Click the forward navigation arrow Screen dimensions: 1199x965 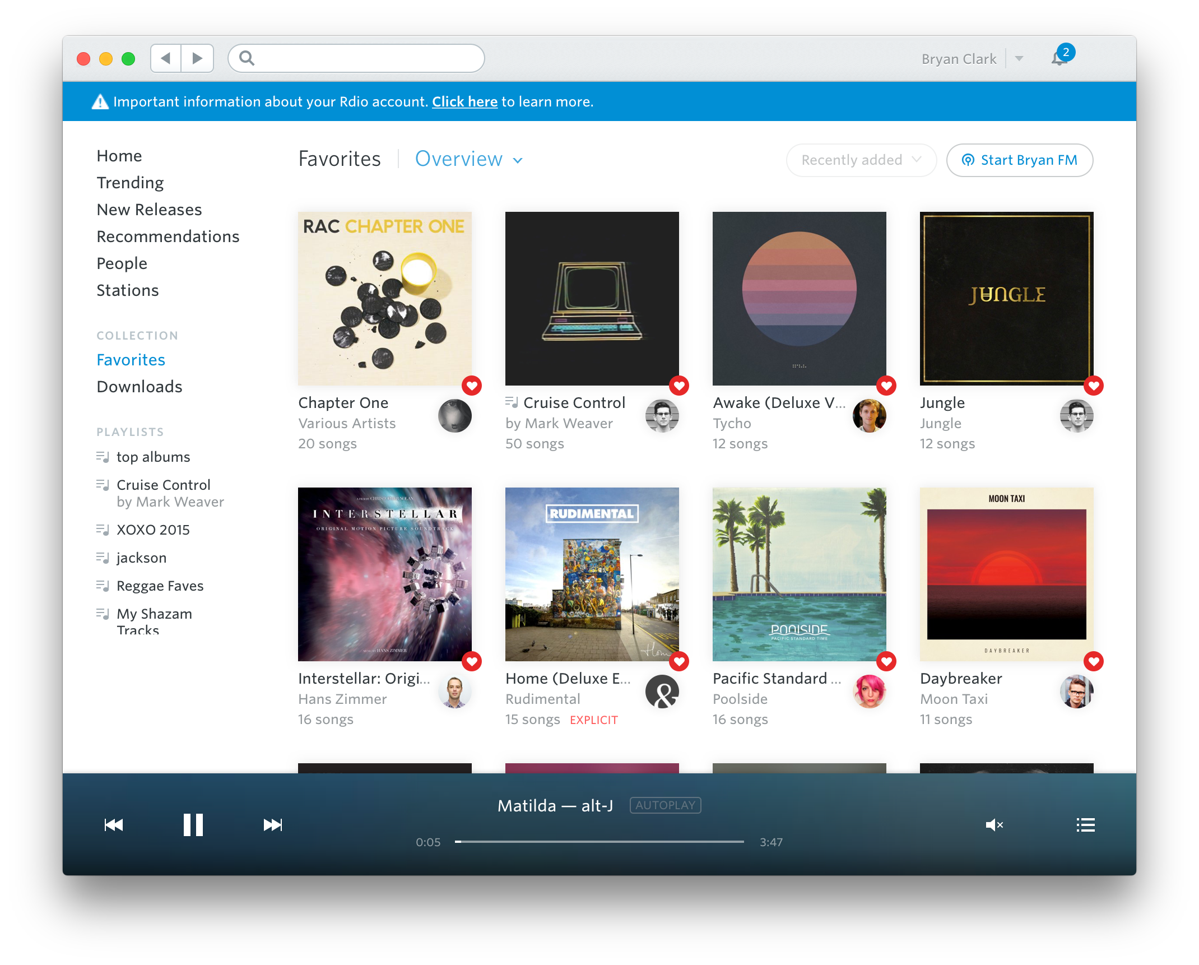click(x=197, y=58)
